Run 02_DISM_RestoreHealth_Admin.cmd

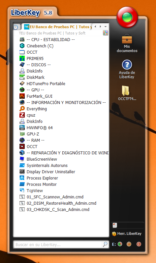(61, 203)
